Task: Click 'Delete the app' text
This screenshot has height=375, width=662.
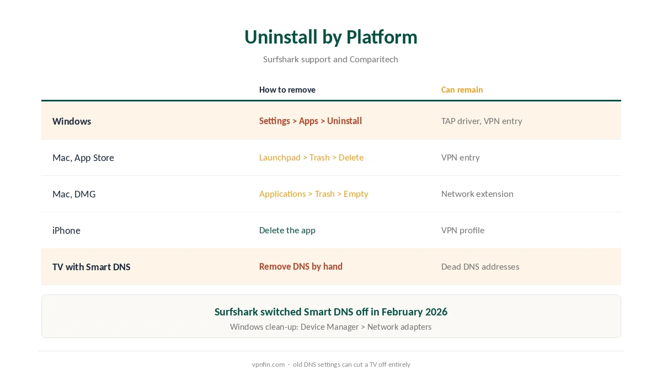Action: point(287,230)
